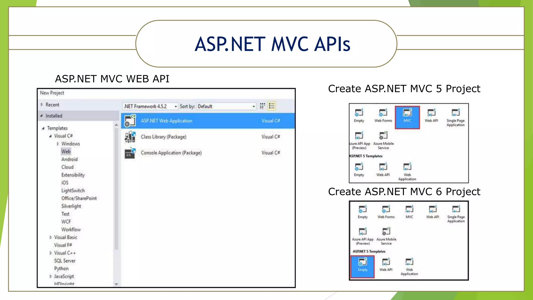Screen dimensions: 533x300
Task: Expand the Windows tree node
Action: tap(58, 144)
